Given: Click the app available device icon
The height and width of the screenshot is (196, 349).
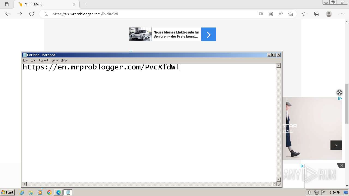Looking at the screenshot, I should pos(261,14).
